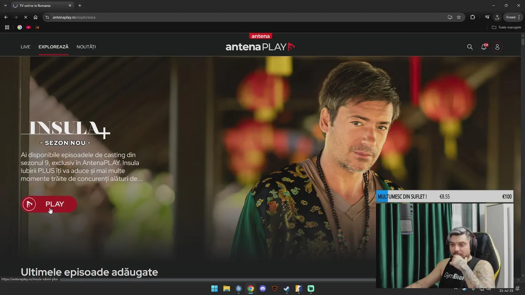The image size is (525, 295).
Task: Go to the LIVE section
Action: click(x=25, y=47)
